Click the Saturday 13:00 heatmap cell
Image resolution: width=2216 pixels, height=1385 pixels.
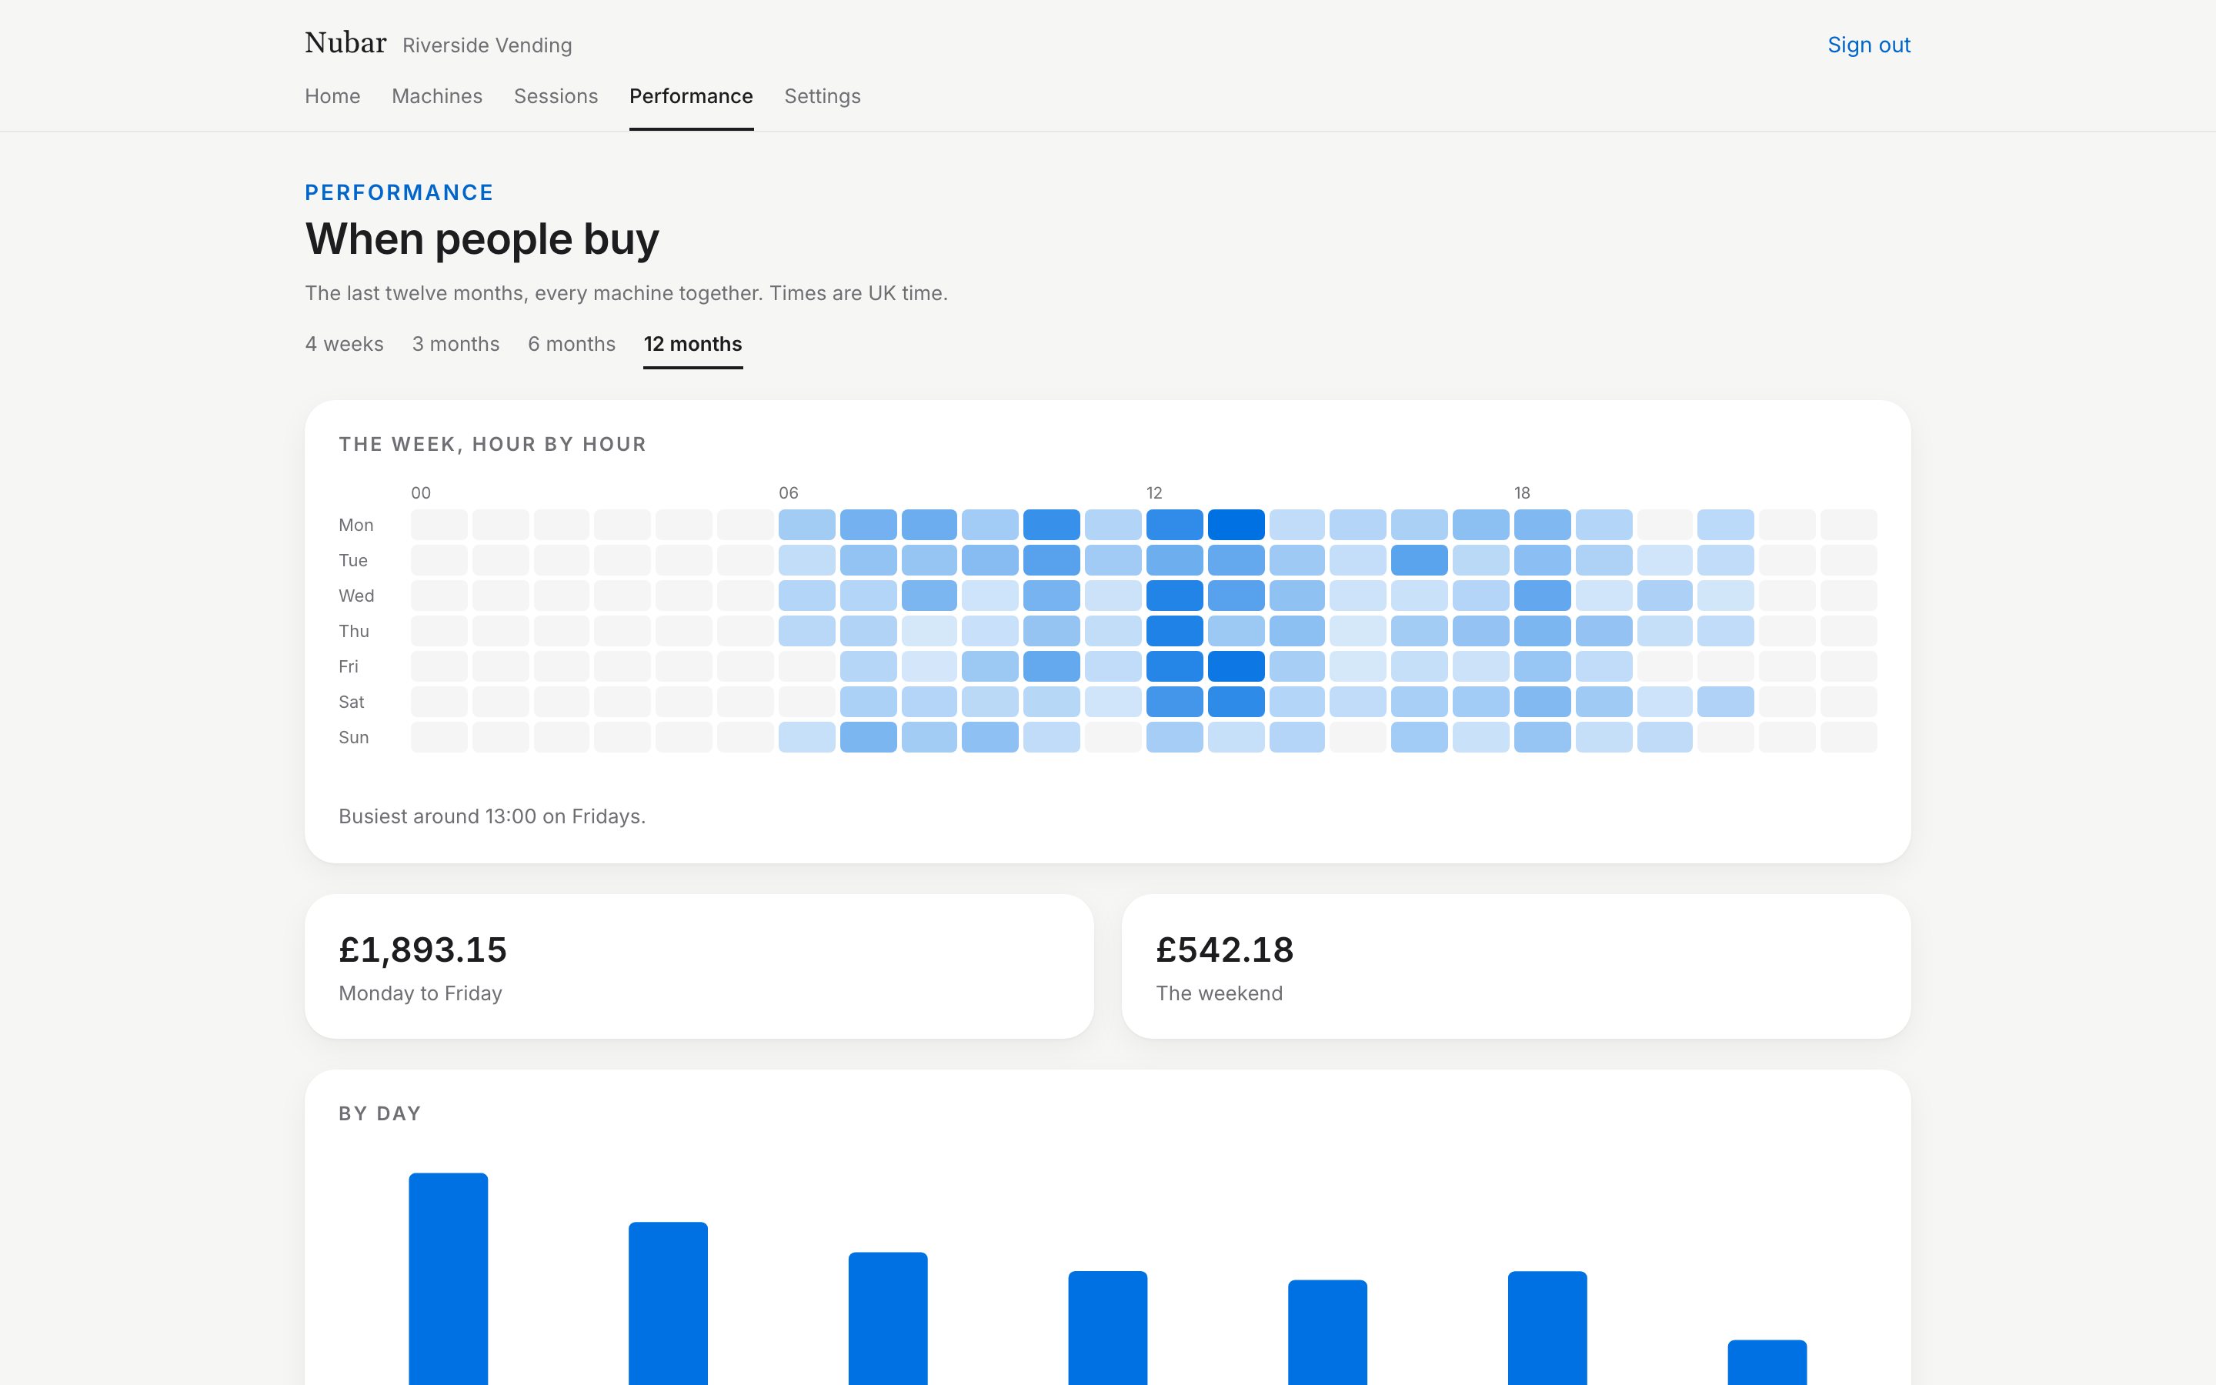(1235, 702)
